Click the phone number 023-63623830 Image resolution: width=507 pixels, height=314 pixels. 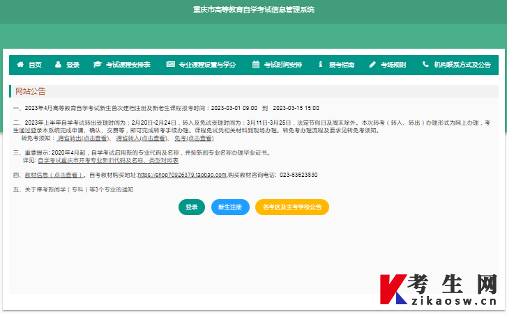point(298,175)
